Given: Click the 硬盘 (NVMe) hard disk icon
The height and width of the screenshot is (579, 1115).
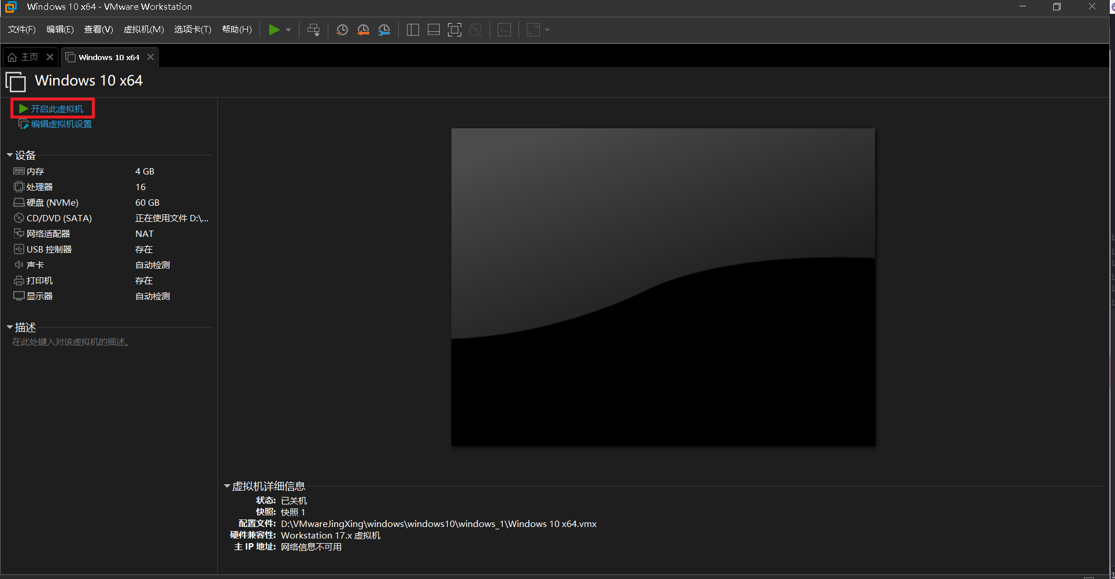Looking at the screenshot, I should tap(19, 203).
